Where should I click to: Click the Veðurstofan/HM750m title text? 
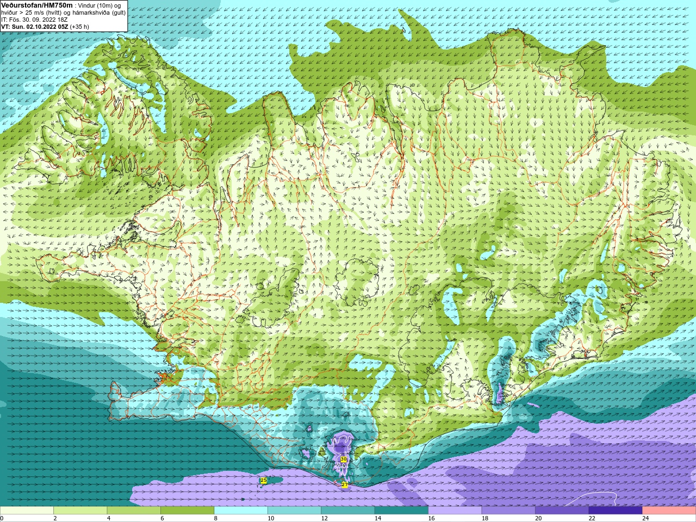37,5
